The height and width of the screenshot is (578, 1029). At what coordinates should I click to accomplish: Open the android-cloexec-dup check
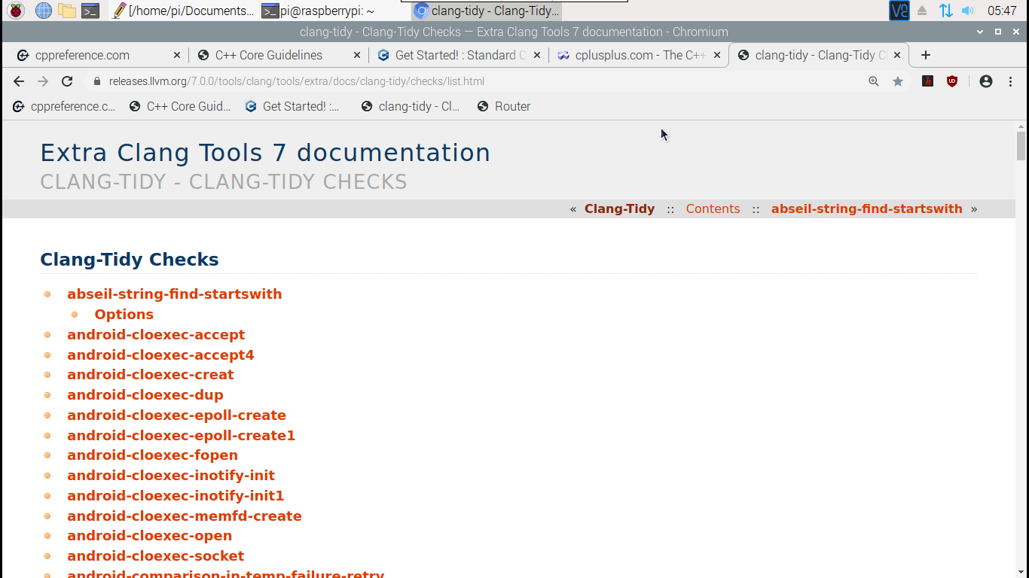click(145, 395)
